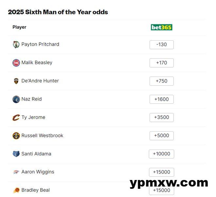Open Payton Pritchard's player name link

tap(40, 45)
